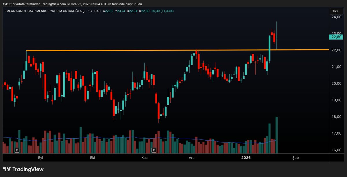
Task: Click the 16,00 price axis label
Action: point(336,150)
